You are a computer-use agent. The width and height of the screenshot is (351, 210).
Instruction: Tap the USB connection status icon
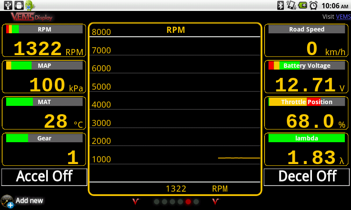pos(7,5)
